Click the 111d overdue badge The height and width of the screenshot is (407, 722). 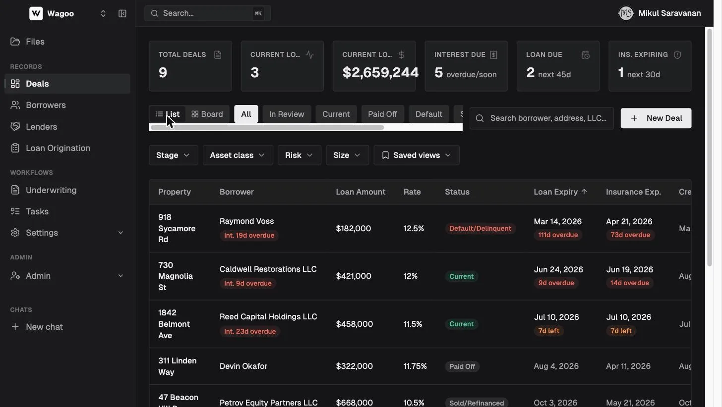click(x=558, y=235)
